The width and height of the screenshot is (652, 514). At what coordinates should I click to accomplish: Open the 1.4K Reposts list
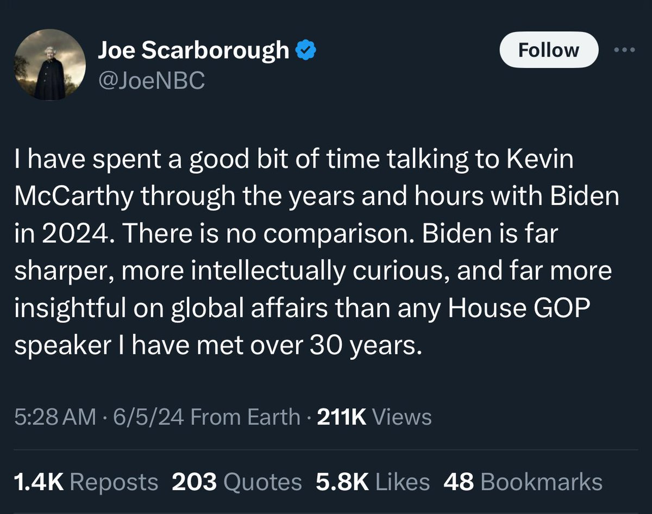(x=86, y=482)
